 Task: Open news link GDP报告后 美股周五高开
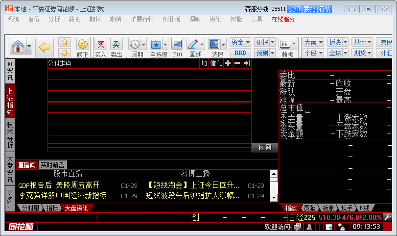point(59,185)
